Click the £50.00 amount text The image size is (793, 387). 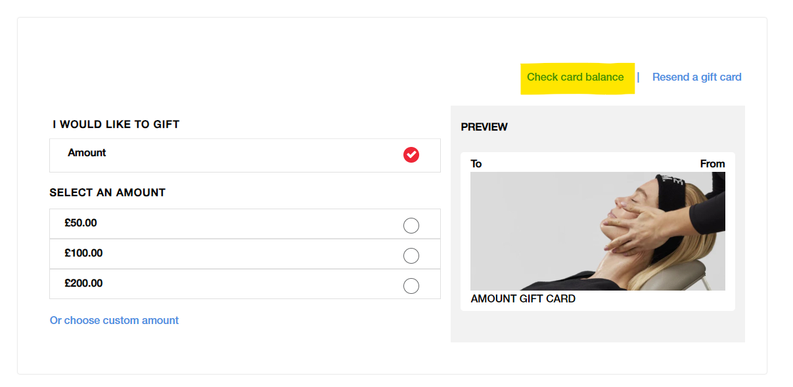(81, 223)
